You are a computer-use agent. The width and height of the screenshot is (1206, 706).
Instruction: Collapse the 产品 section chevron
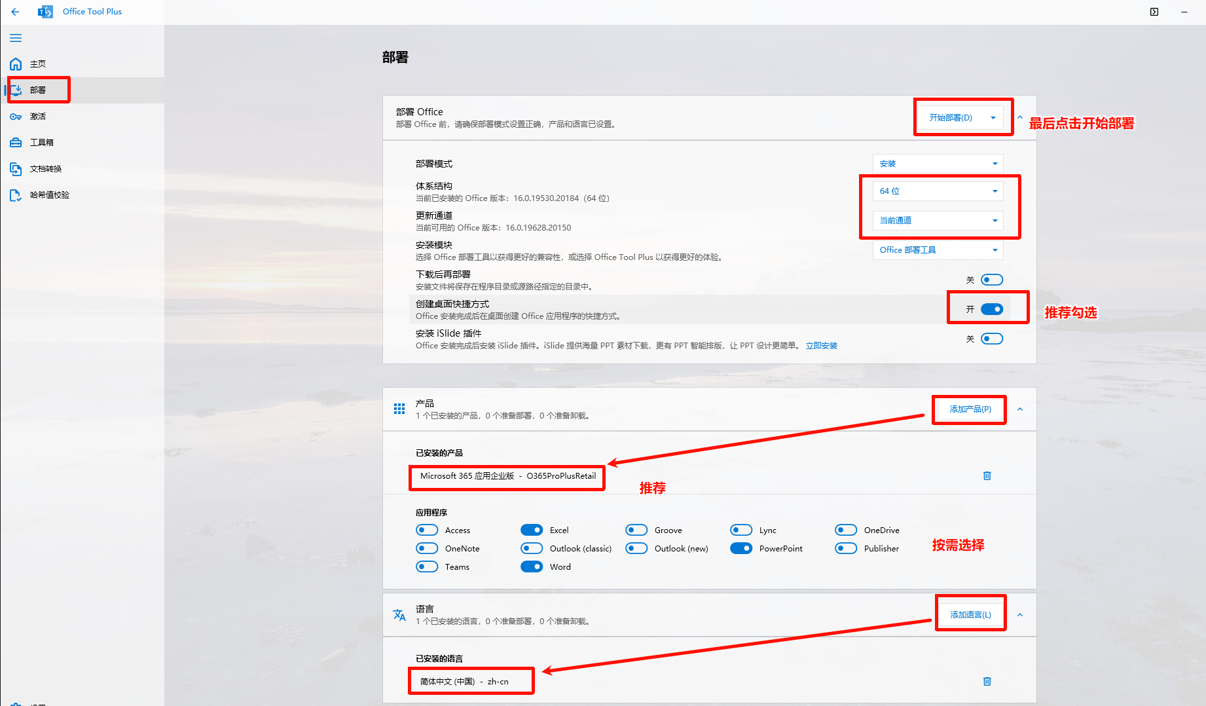(x=1020, y=409)
